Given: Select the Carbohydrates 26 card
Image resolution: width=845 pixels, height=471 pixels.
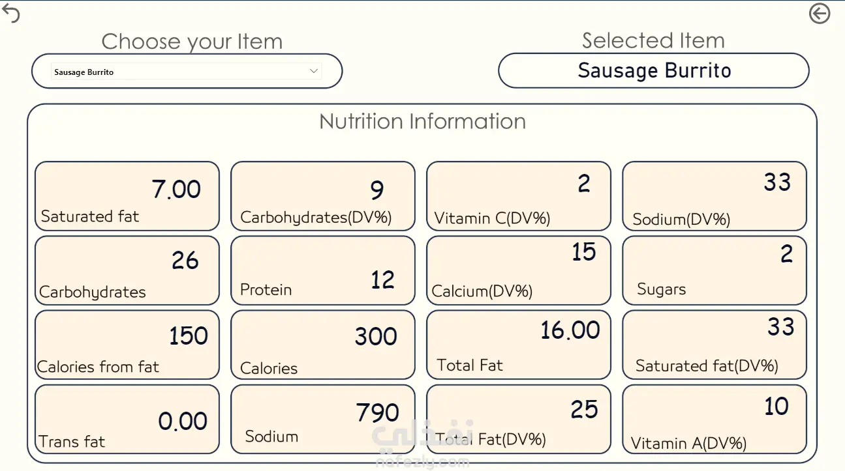Looking at the screenshot, I should 127,270.
